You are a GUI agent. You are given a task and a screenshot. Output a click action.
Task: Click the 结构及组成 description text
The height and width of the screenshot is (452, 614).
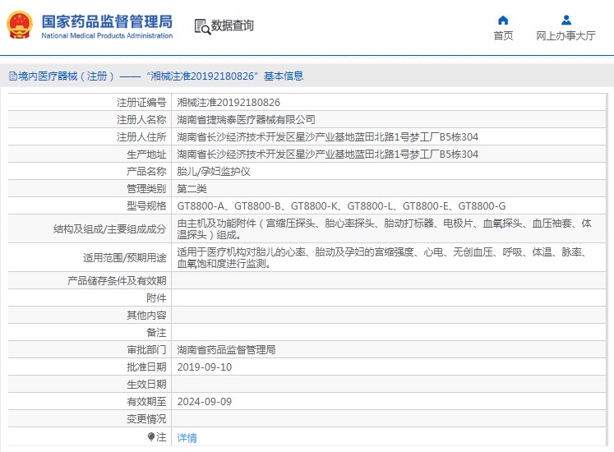384,228
